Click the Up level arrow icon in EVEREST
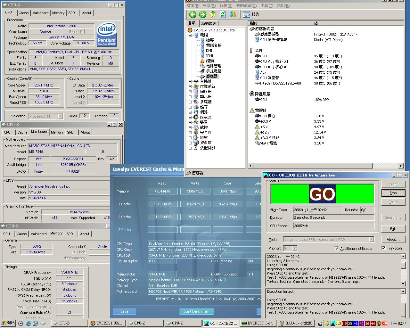This screenshot has height=328, width=410. coord(213,14)
